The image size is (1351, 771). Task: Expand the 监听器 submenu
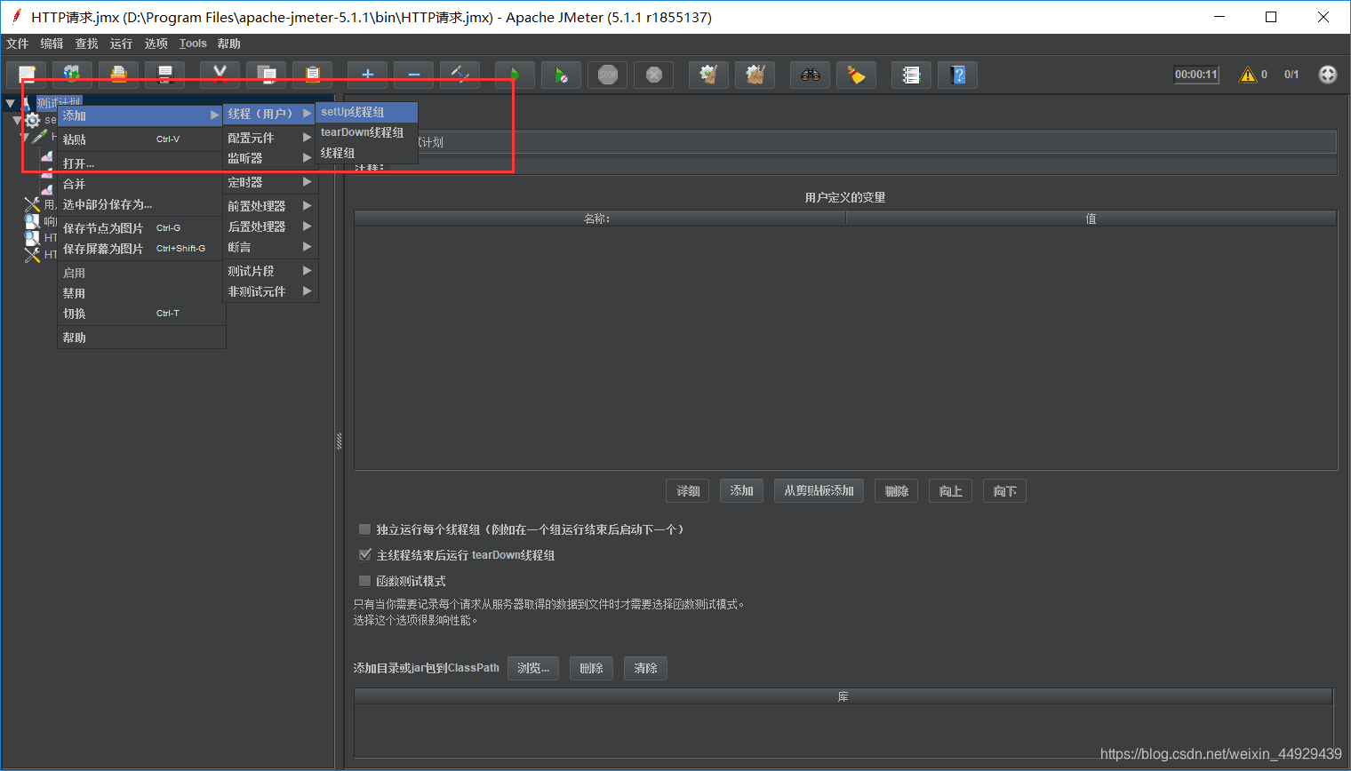pos(269,158)
